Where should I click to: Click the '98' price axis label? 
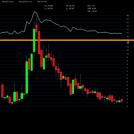coord(127,57)
